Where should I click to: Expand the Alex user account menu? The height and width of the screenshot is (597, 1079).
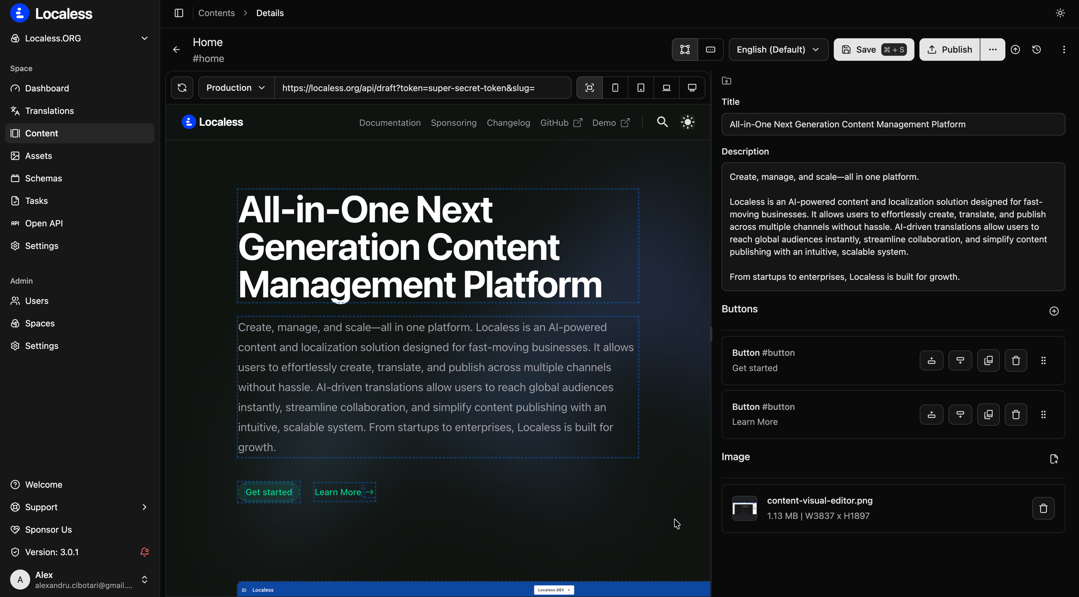[x=80, y=579]
